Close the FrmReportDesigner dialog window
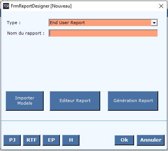Viewport: 168px width, 151px height. coord(161,6)
